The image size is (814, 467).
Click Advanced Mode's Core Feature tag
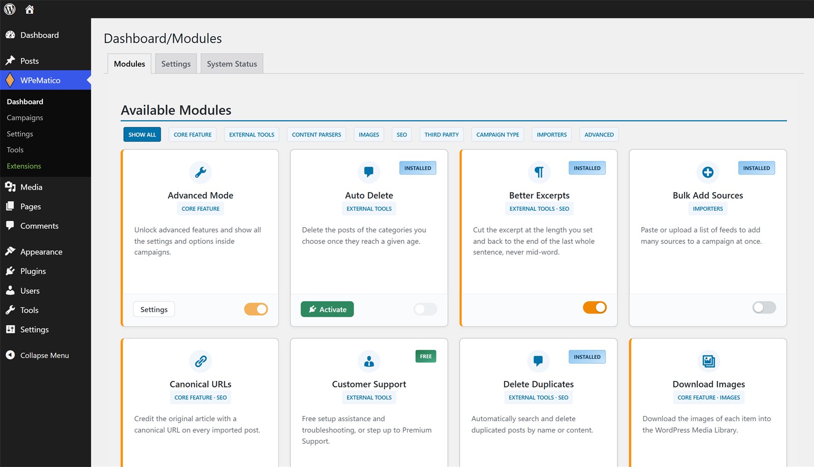(200, 209)
